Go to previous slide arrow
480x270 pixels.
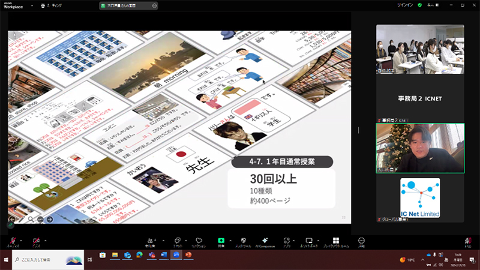(12, 219)
